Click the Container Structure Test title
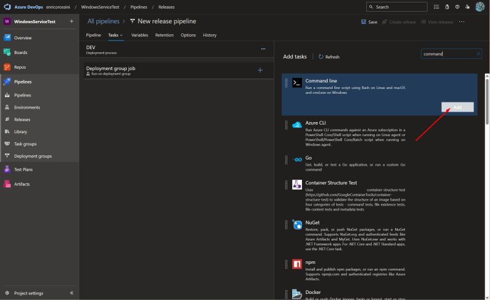The image size is (490, 300). (331, 183)
